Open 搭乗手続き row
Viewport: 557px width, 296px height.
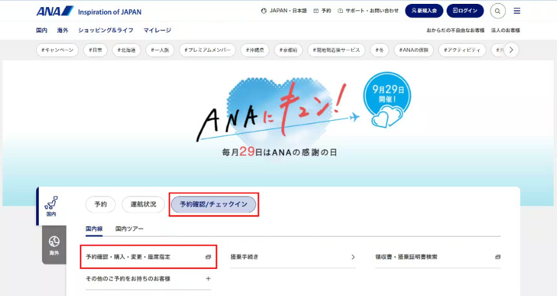293,257
